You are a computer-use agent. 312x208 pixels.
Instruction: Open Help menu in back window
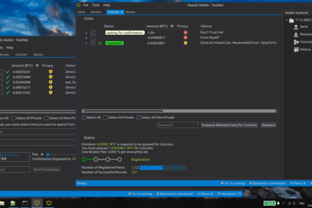point(10,48)
